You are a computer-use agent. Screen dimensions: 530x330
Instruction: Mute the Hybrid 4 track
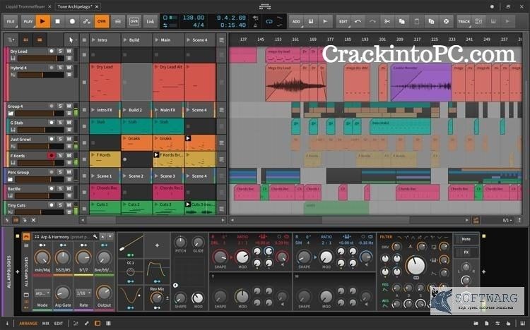(x=69, y=68)
